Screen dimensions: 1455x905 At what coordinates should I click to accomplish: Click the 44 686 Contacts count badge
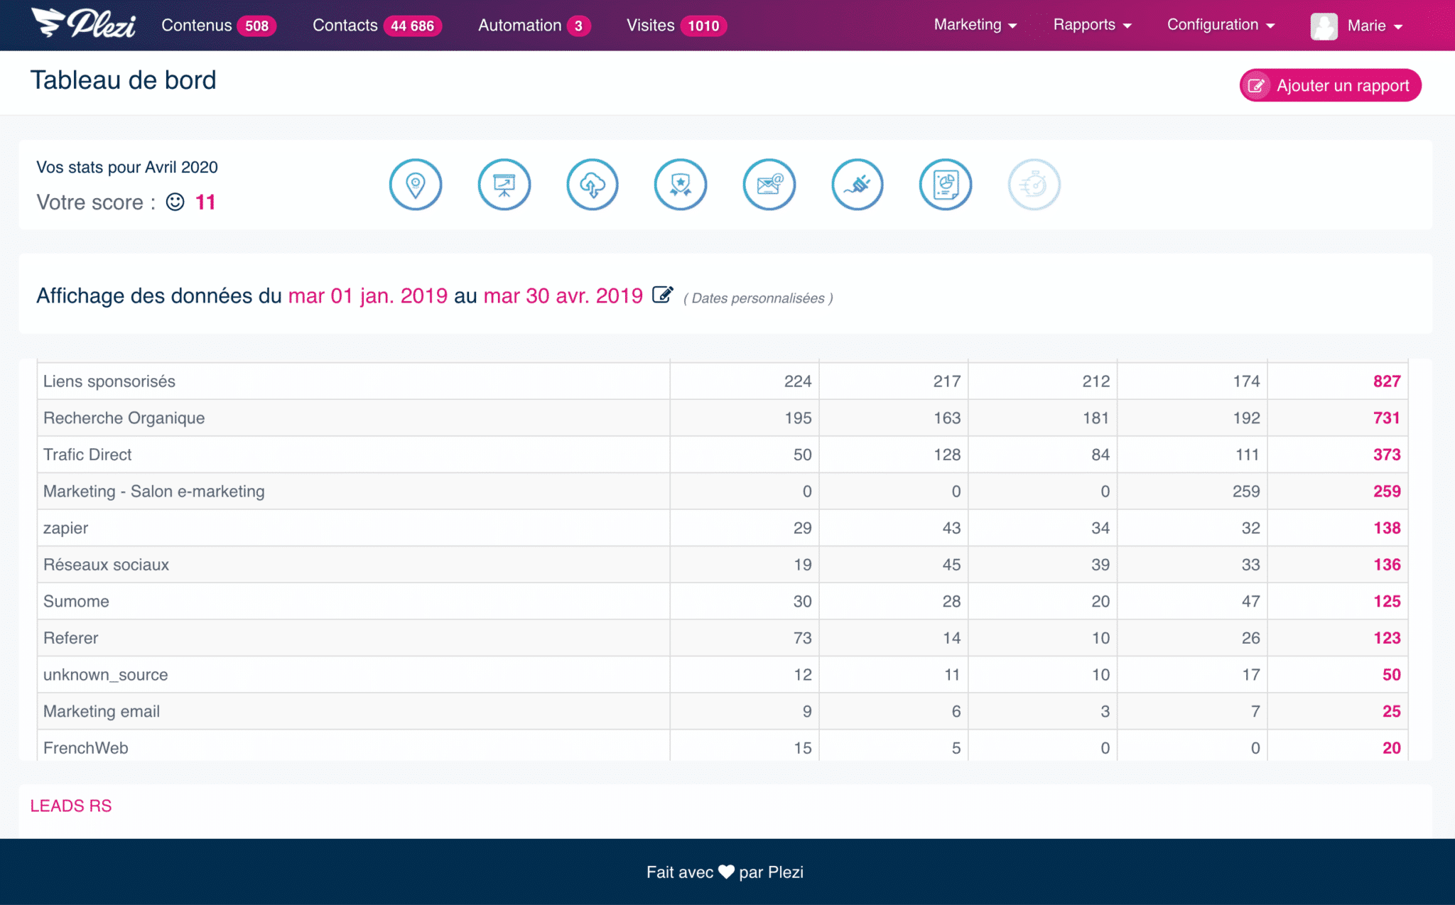[412, 26]
